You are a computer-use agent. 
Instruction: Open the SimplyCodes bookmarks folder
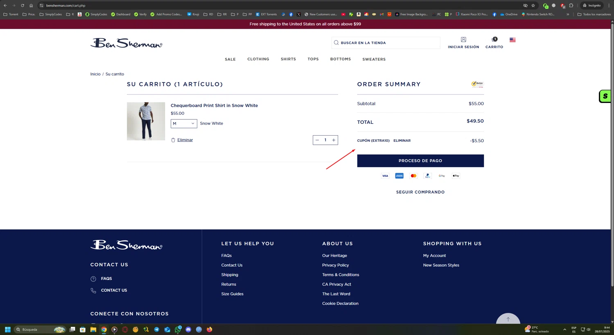tap(51, 14)
